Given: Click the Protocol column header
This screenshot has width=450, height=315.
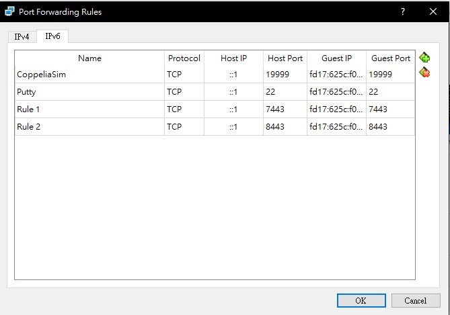Looking at the screenshot, I should click(184, 58).
